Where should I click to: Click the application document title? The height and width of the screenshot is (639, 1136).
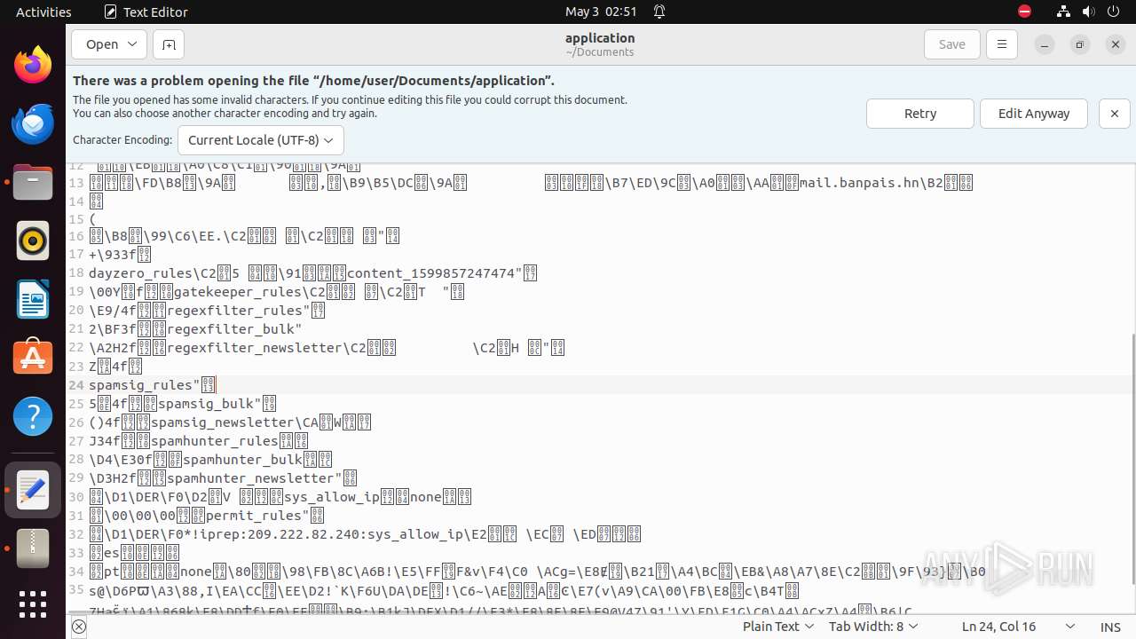coord(600,38)
